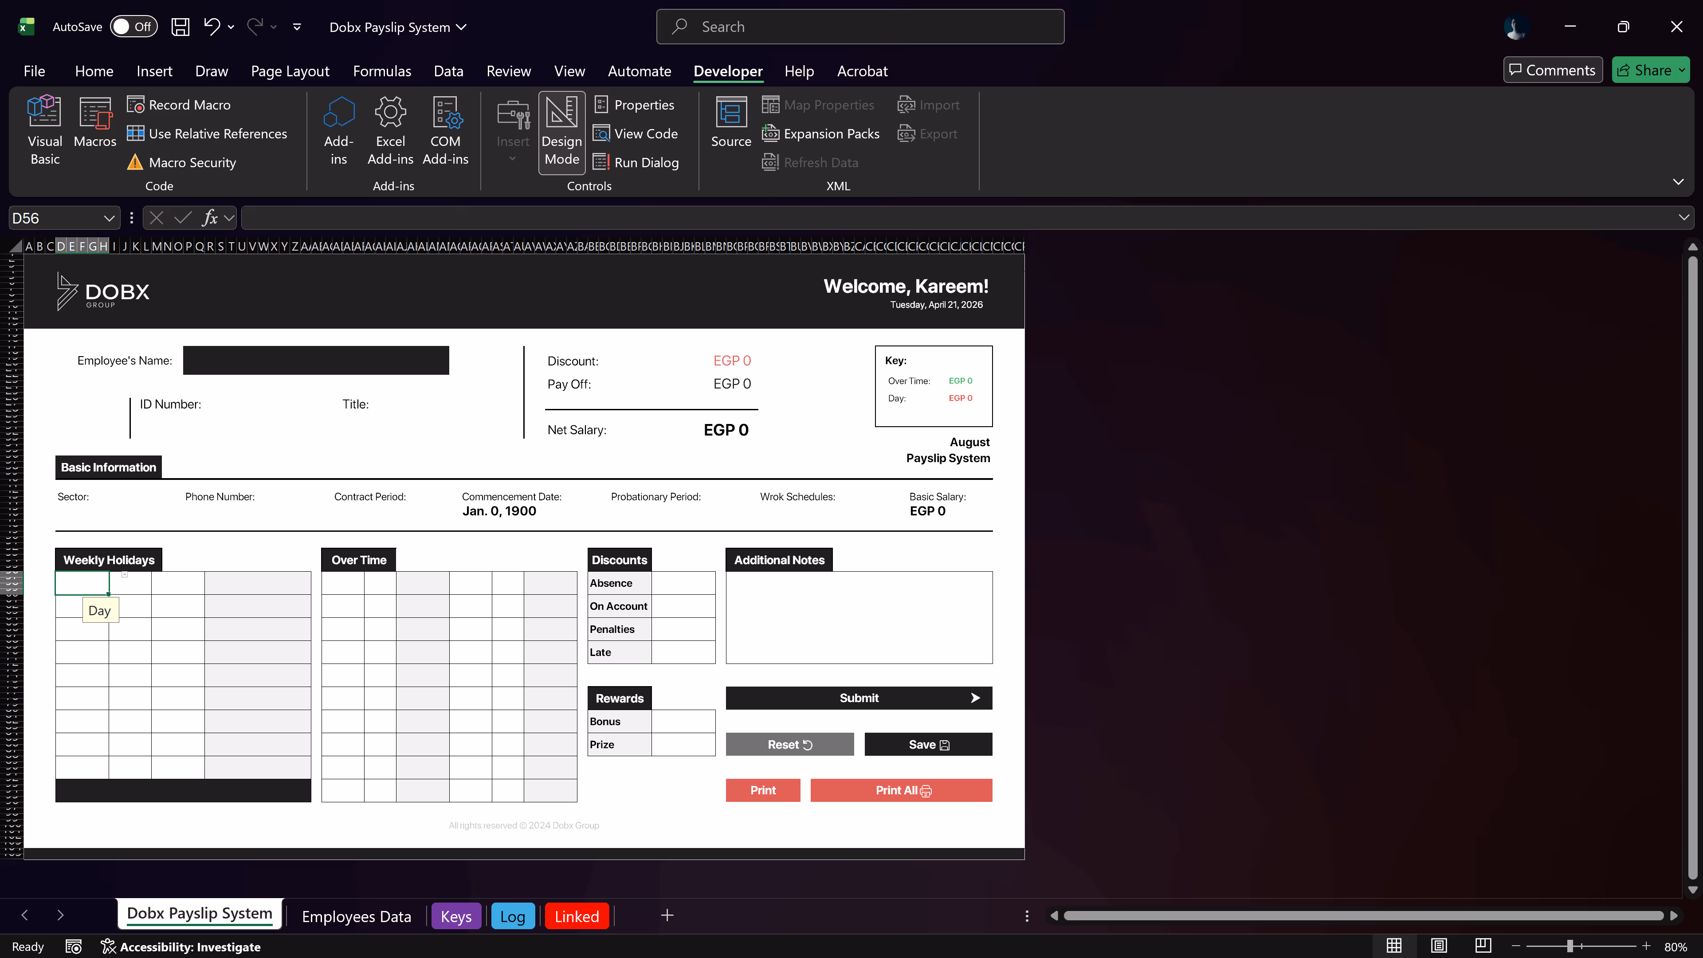Zoom out with the minus button
The image size is (1703, 958).
coord(1516,946)
